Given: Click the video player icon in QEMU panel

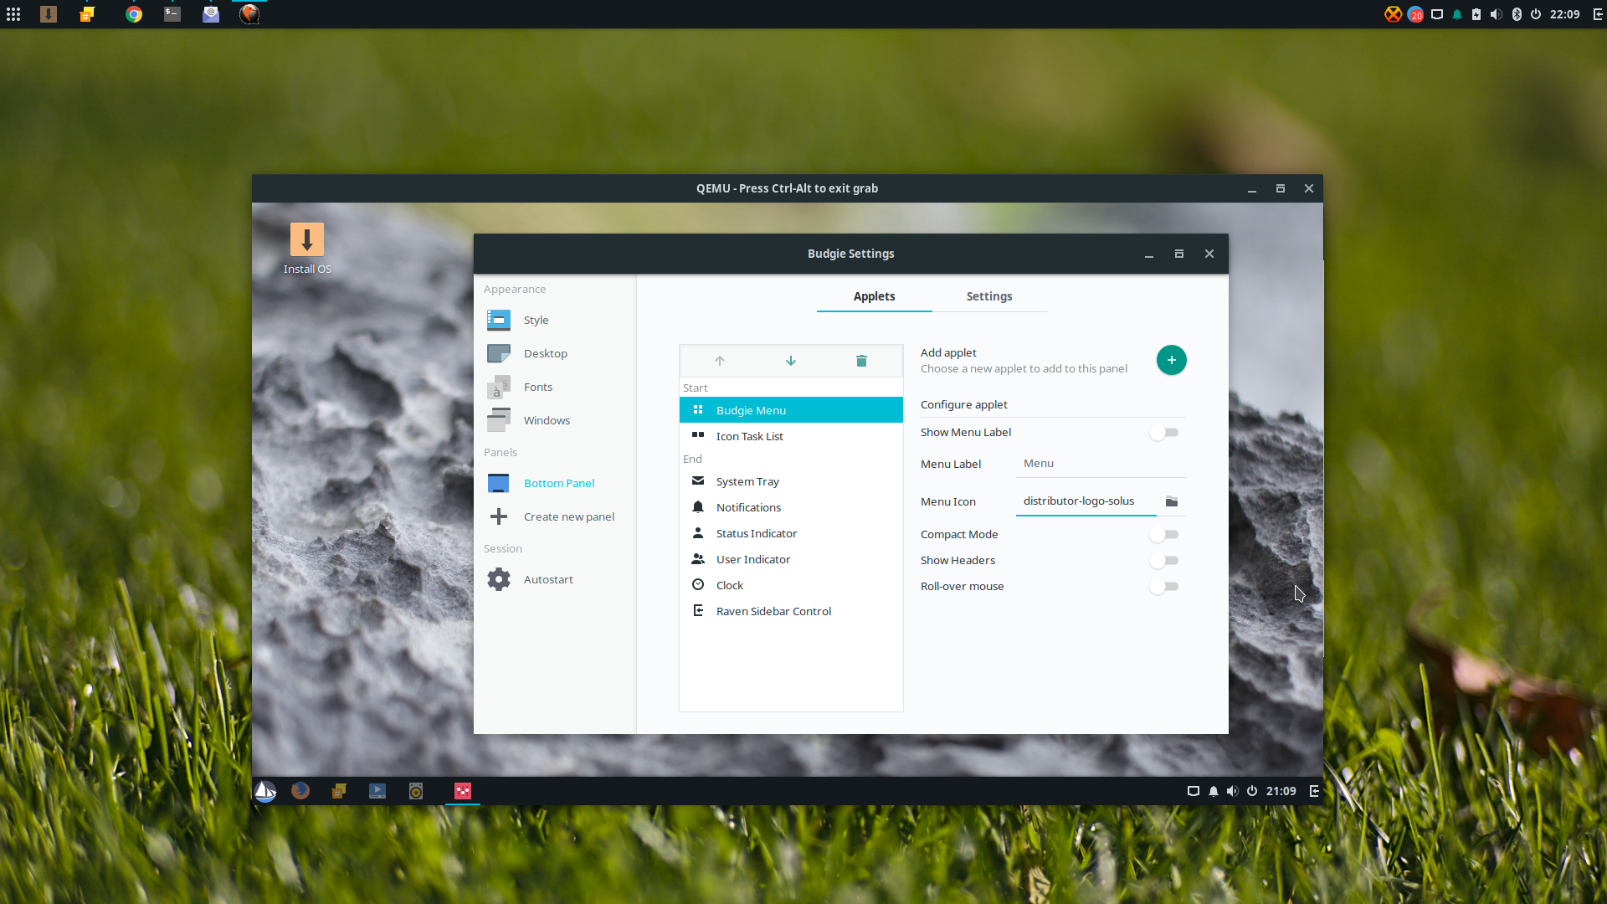Looking at the screenshot, I should [377, 791].
